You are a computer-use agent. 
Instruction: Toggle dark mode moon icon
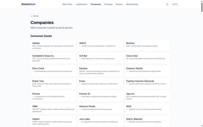pos(167,4)
